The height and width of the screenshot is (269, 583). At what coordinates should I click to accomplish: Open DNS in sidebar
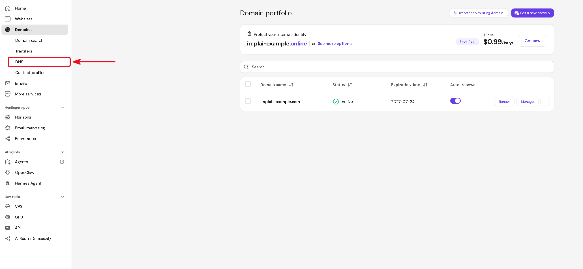point(39,62)
